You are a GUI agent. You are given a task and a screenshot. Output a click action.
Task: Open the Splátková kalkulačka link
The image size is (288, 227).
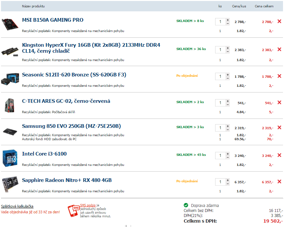17,206
